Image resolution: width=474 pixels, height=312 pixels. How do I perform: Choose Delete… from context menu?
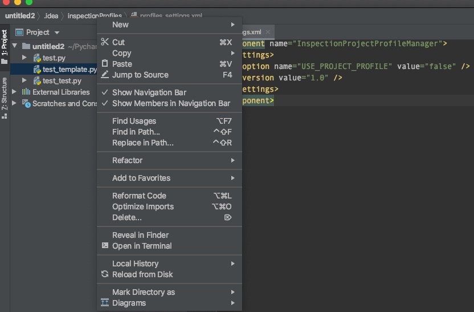tap(169, 217)
